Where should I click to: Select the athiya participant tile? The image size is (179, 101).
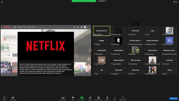[x=169, y=70]
